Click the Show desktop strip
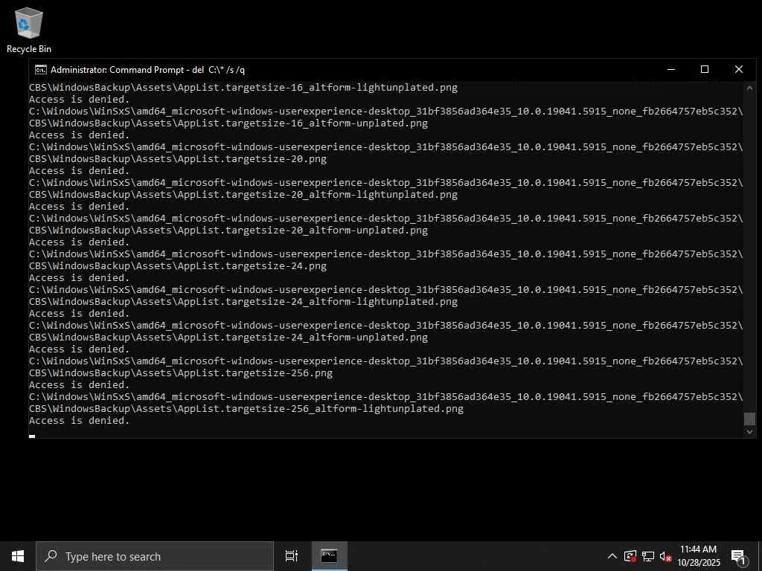Image resolution: width=762 pixels, height=571 pixels. pos(760,556)
